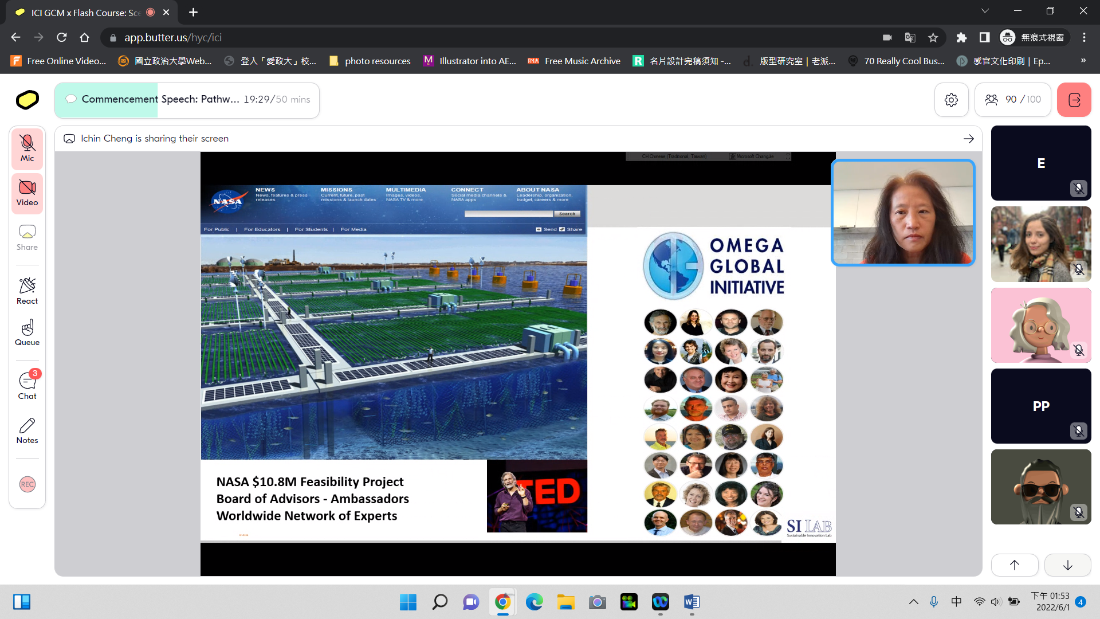The image size is (1100, 619).
Task: Open a new browser tab
Action: 193,12
